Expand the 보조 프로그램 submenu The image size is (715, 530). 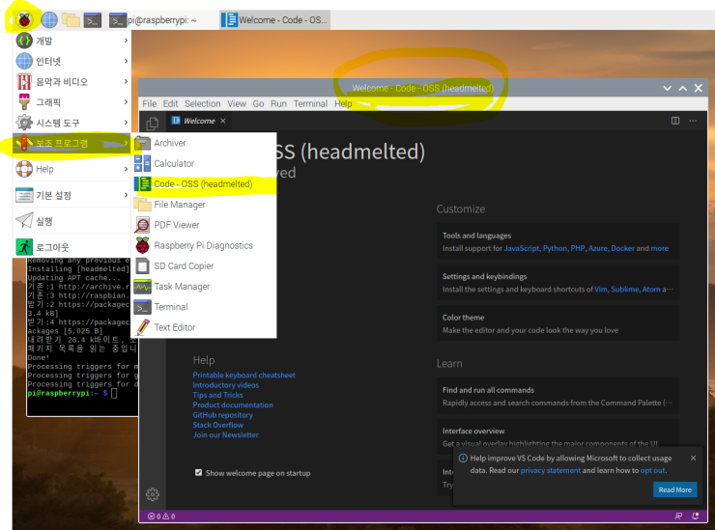(x=72, y=143)
